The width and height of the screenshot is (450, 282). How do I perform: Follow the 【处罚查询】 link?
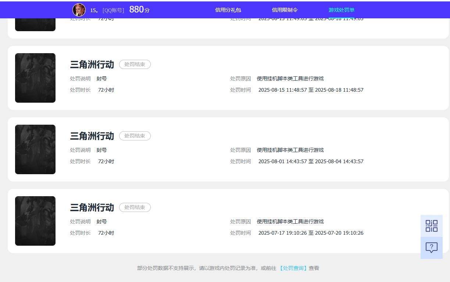click(293, 268)
